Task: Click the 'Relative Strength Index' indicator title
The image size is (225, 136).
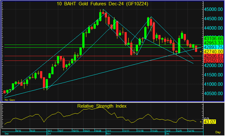Action: [x=102, y=106]
